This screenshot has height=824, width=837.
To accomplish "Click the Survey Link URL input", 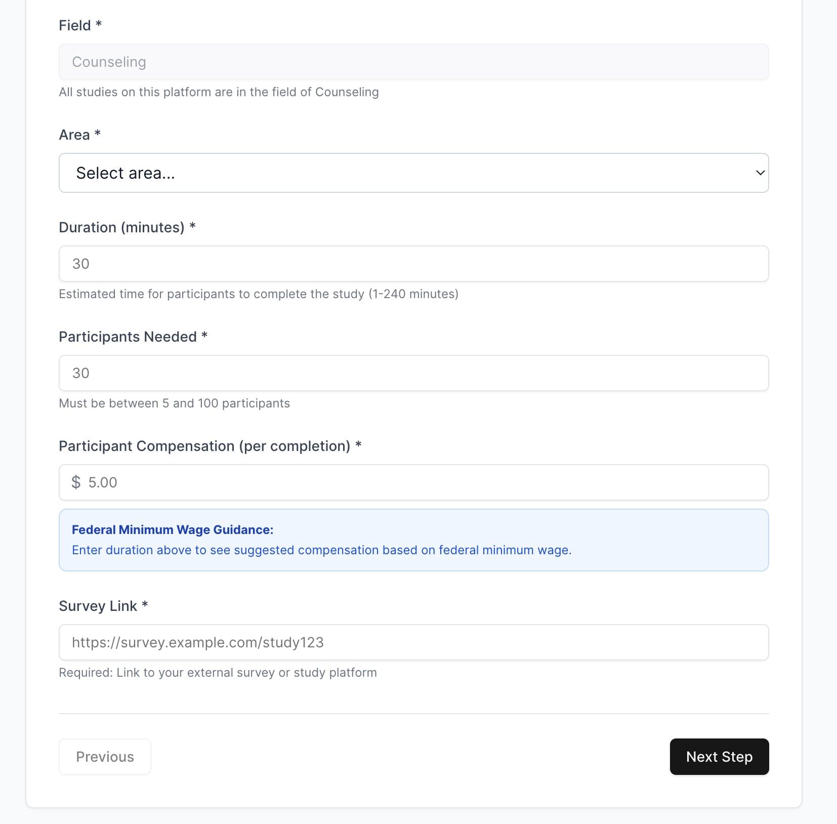I will click(x=413, y=642).
